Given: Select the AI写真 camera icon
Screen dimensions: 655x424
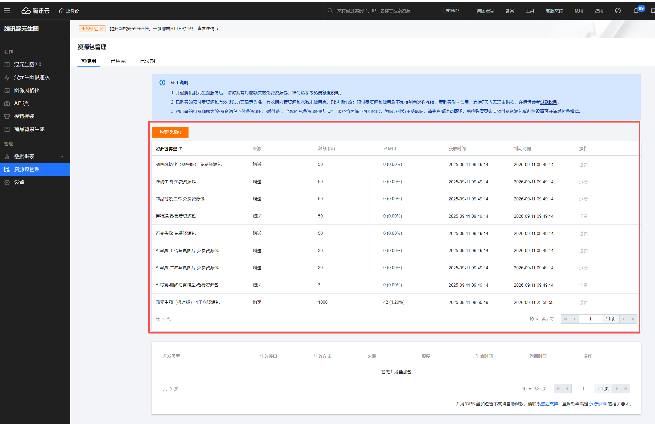Looking at the screenshot, I should click(7, 104).
